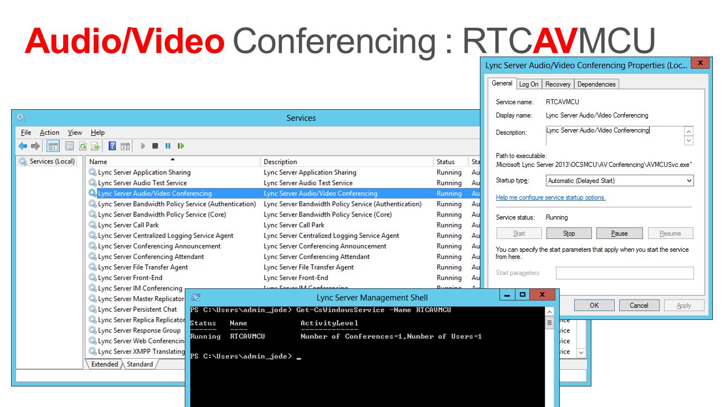
Task: Click Cancel in the Properties dialog
Action: click(639, 306)
